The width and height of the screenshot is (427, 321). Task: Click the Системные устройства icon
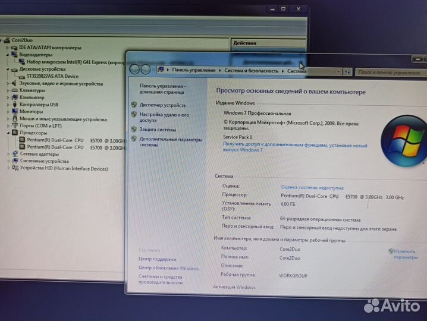point(15,161)
